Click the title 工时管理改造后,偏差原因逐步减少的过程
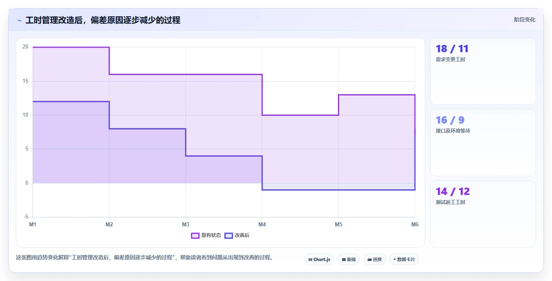 click(x=103, y=20)
